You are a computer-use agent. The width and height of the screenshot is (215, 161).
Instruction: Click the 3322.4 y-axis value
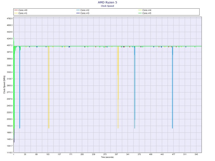10,72
